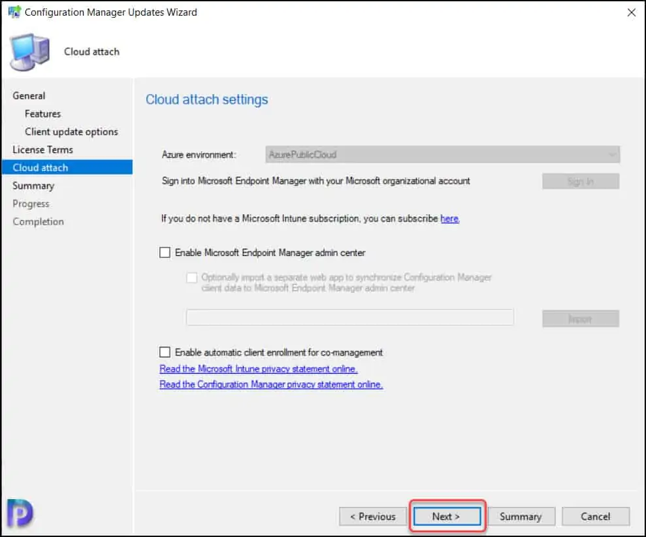Open the Intune subscribe 'here' link
The width and height of the screenshot is (646, 537).
click(x=450, y=218)
